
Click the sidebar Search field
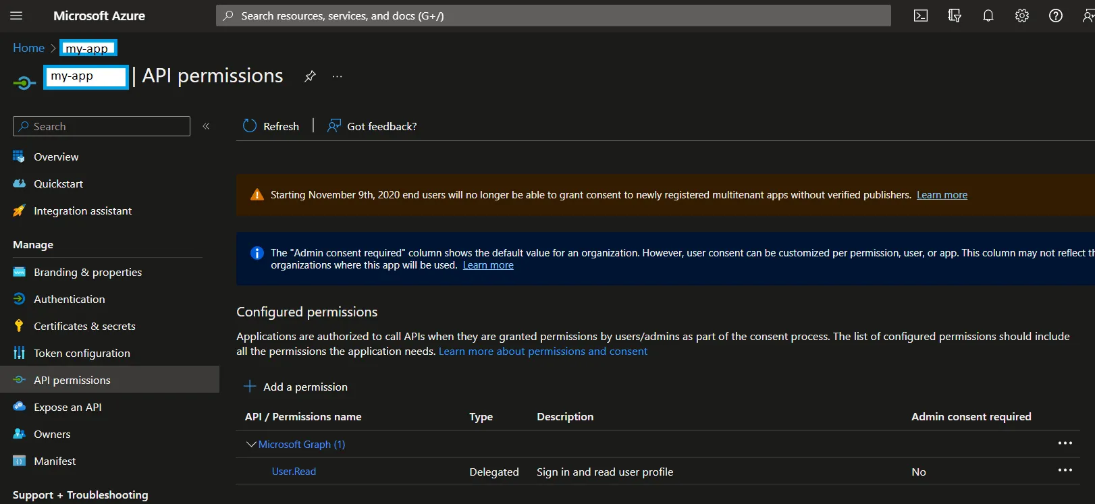click(x=101, y=126)
